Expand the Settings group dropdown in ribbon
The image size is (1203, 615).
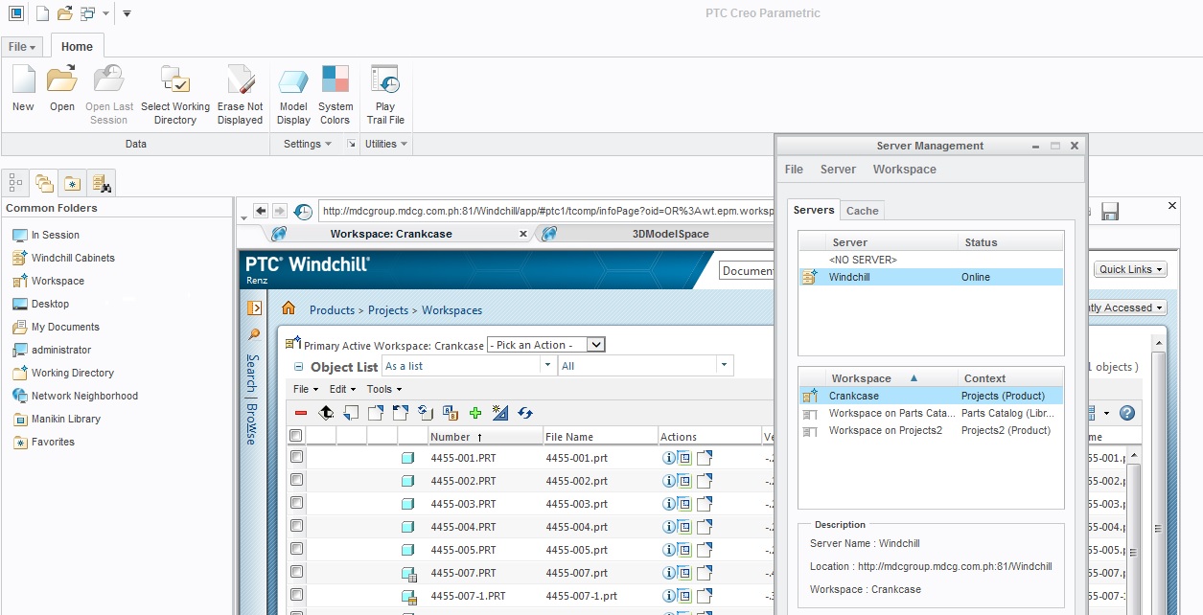(x=307, y=144)
